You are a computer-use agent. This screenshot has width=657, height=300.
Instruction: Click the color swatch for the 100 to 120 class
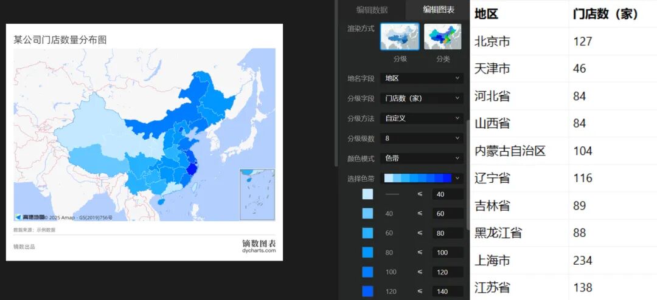[x=367, y=272]
